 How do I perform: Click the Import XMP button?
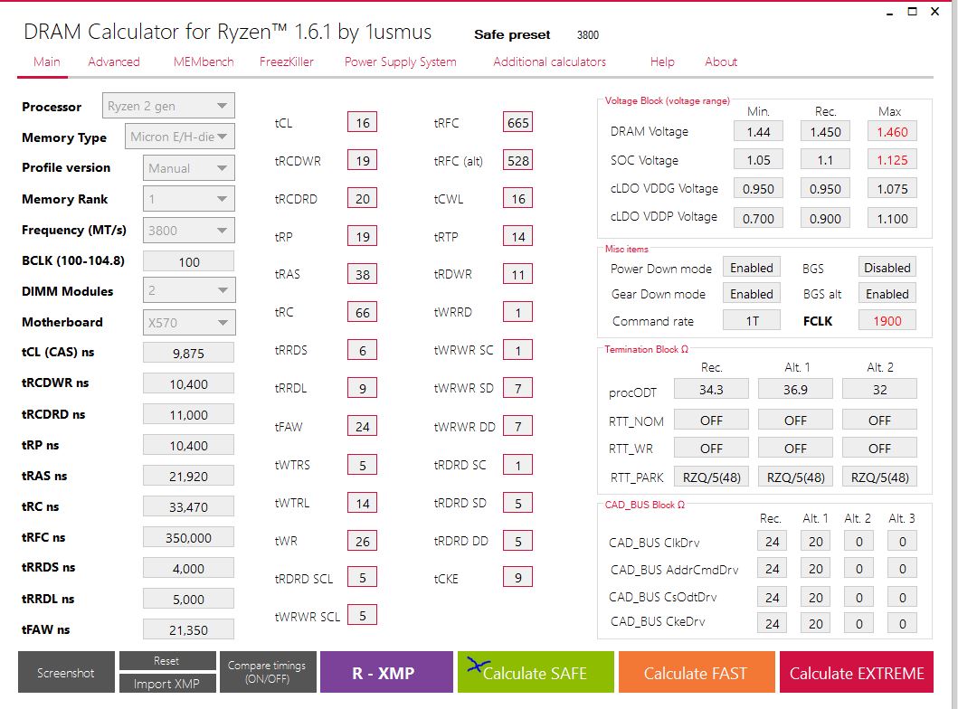(x=166, y=684)
